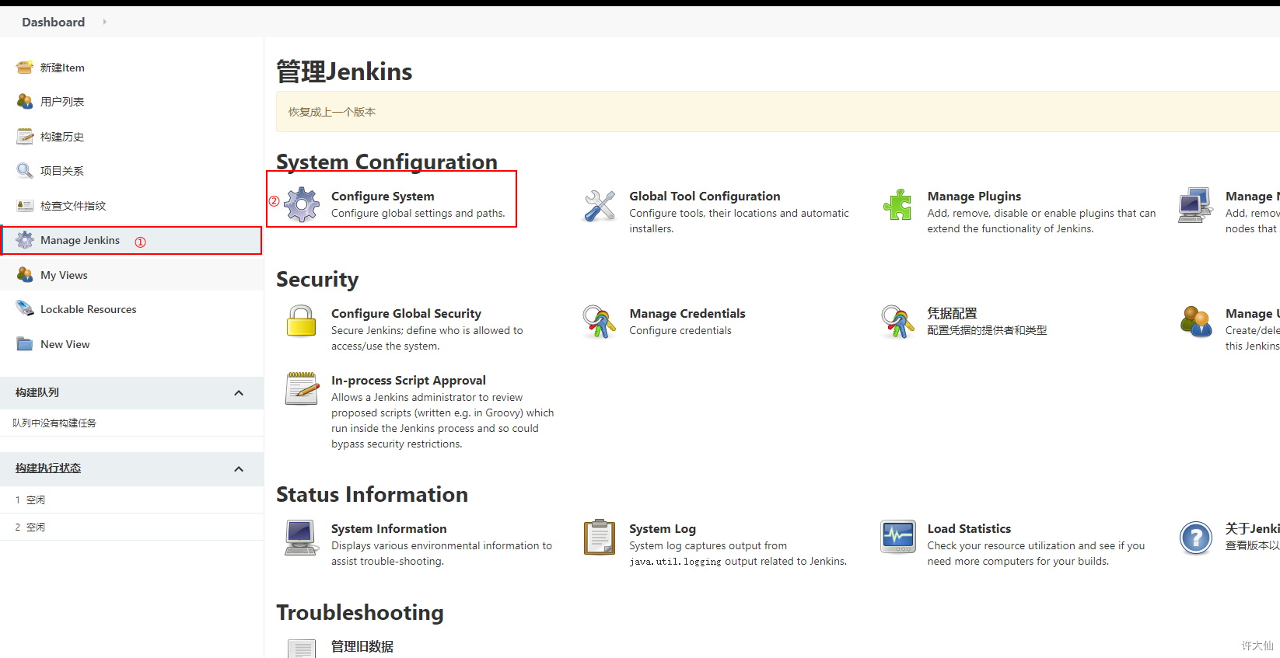This screenshot has width=1280, height=658.
Task: Click the 用户列表 people icon
Action: point(25,102)
